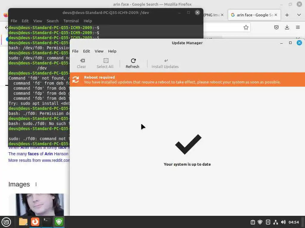Open the three-dot options next to Images

pyautogui.click(x=36, y=184)
